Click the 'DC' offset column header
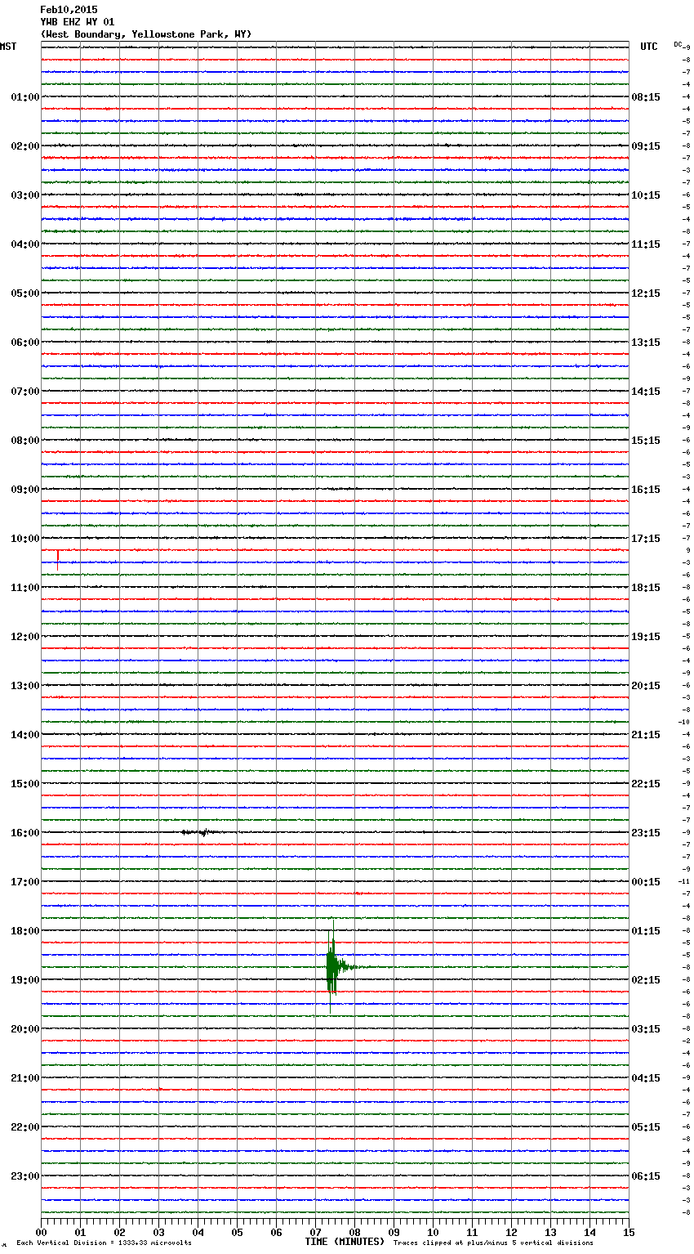This screenshot has width=694, height=1254. tap(678, 44)
